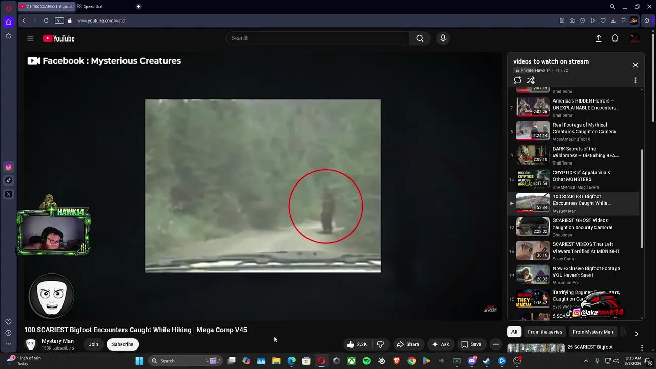Show next filter chips arrow

(x=637, y=333)
